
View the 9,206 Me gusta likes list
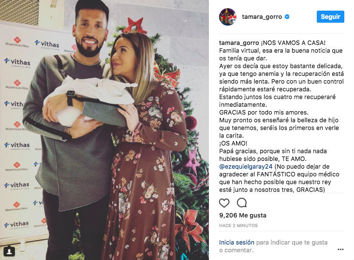[x=243, y=216]
